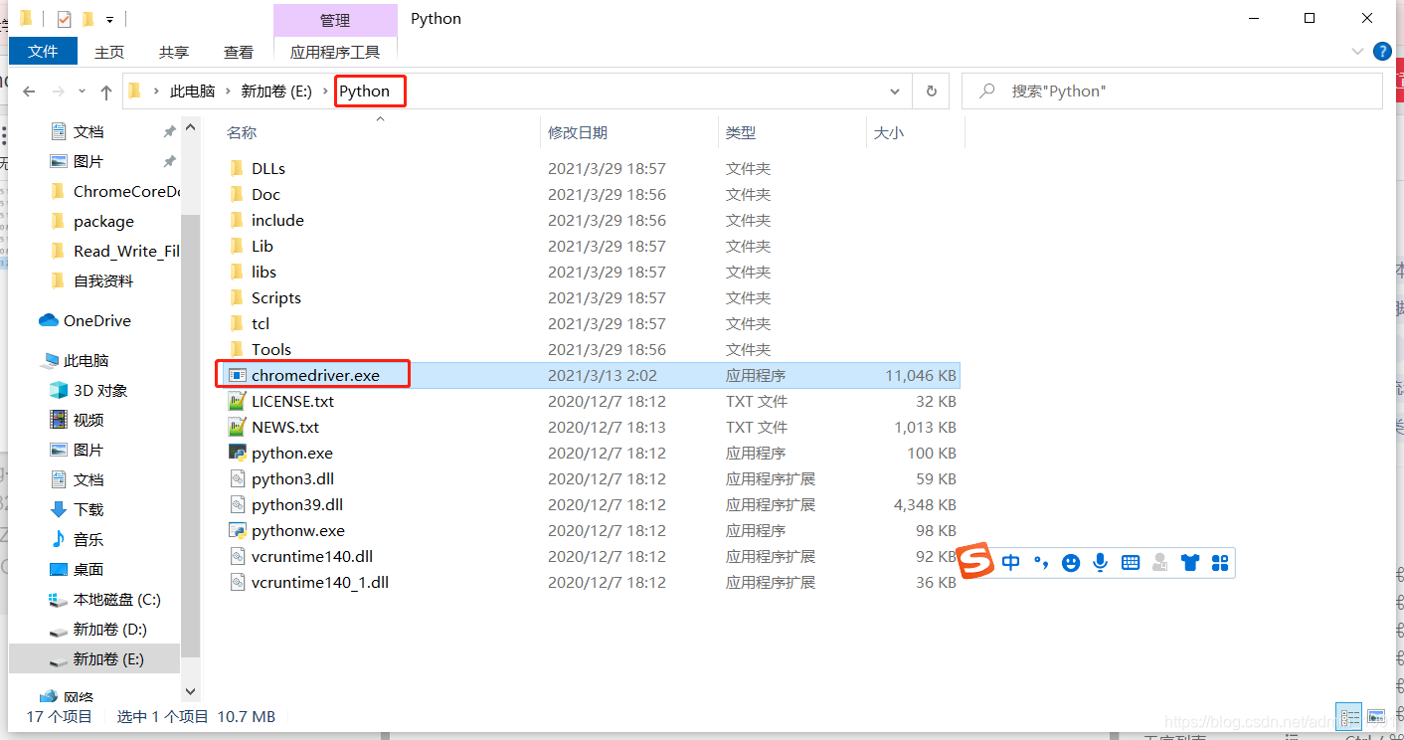Click 新加卷 (E:) breadcrumb in address bar
The height and width of the screenshot is (740, 1404).
tap(276, 92)
